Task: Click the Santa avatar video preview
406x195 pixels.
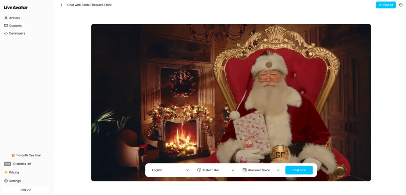Action: tap(231, 93)
